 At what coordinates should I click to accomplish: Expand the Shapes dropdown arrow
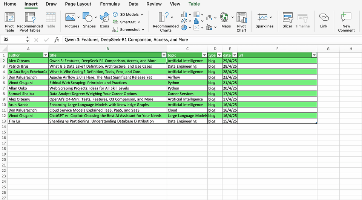click(x=95, y=18)
